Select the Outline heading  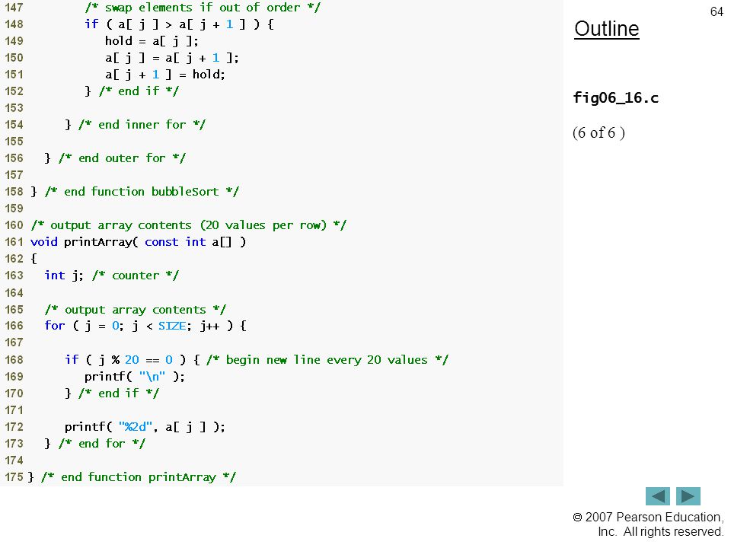[607, 29]
